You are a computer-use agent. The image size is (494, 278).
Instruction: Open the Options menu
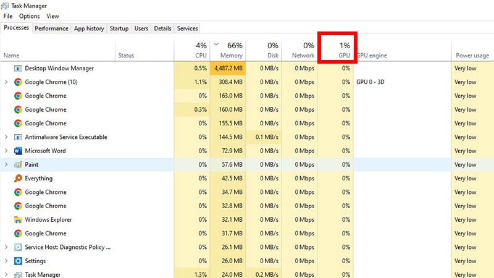click(x=29, y=16)
